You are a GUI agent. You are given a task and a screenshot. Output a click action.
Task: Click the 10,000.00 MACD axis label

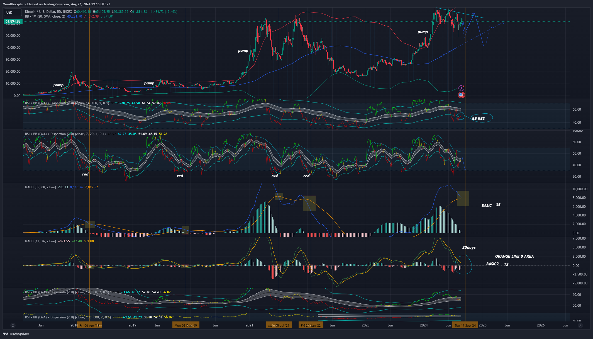coord(580,189)
